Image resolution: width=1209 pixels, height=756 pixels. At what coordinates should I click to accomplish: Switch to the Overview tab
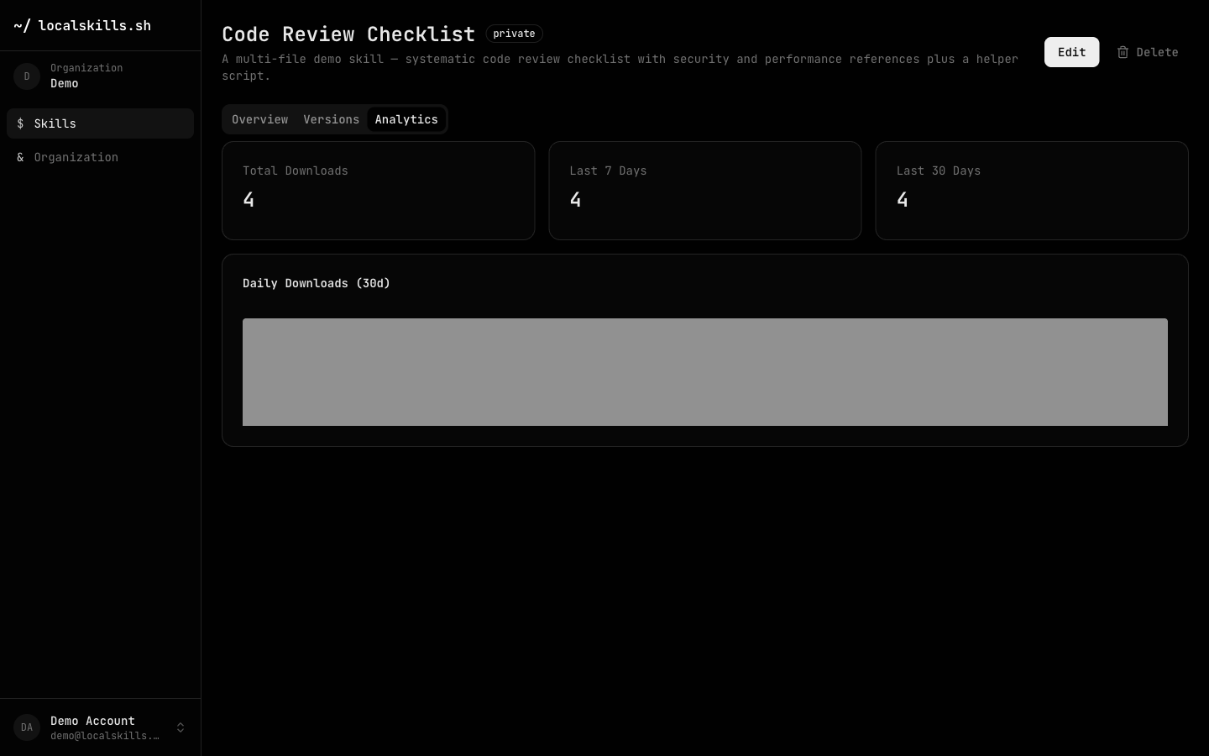[x=259, y=119]
